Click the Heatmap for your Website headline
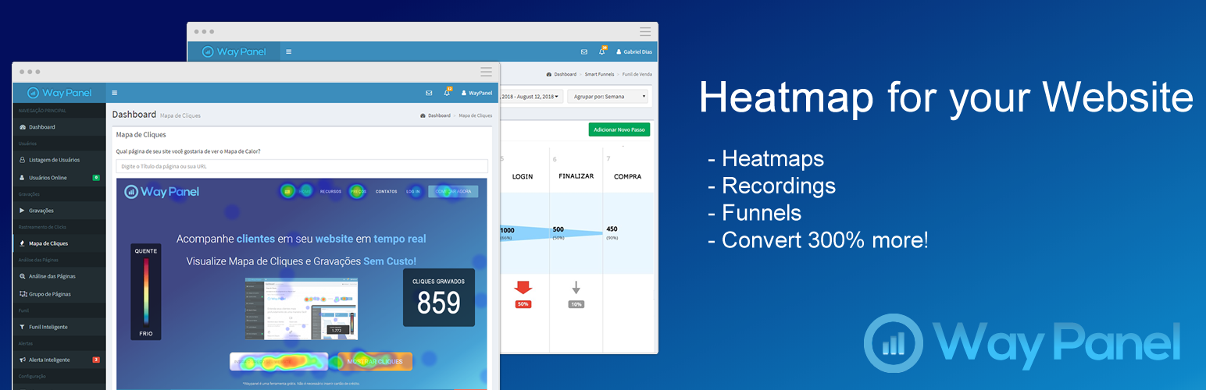 coord(946,98)
